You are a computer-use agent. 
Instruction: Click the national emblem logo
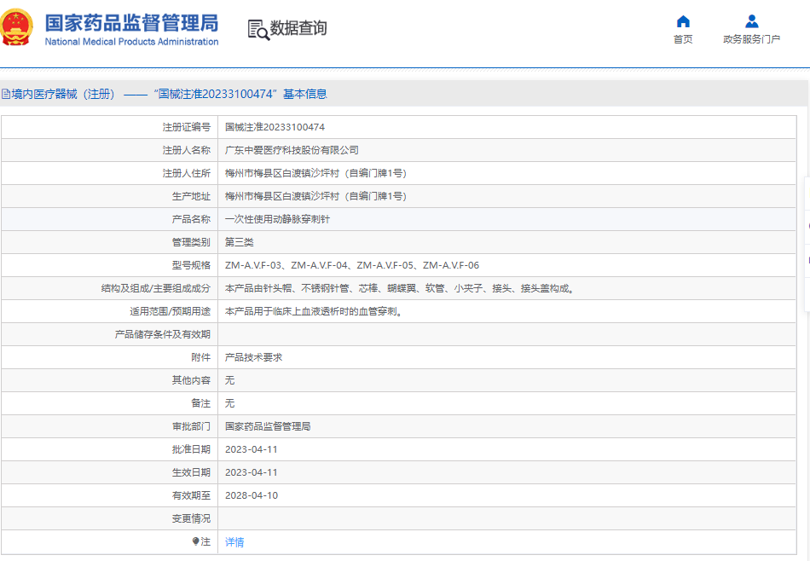coord(16,27)
